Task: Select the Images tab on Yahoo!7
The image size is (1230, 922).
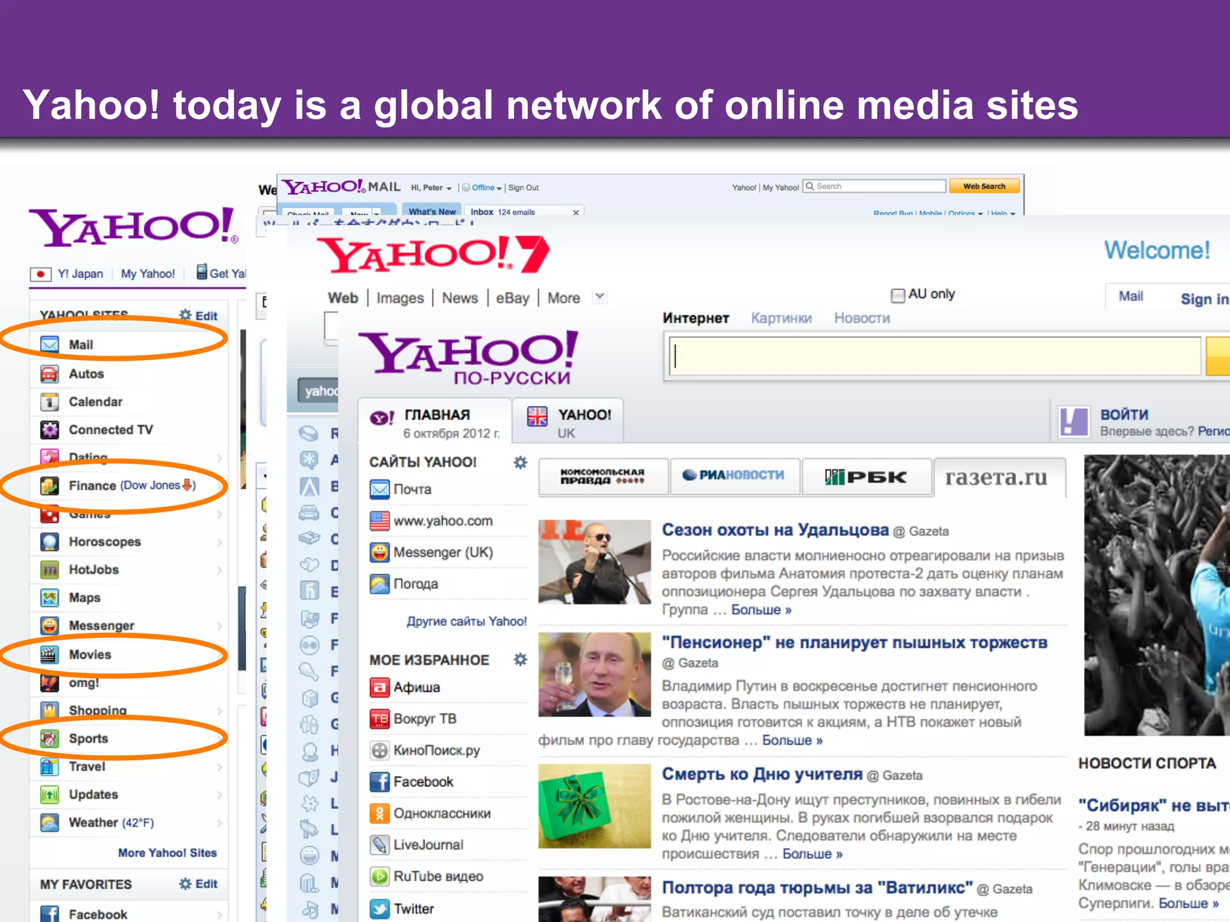Action: click(x=400, y=298)
